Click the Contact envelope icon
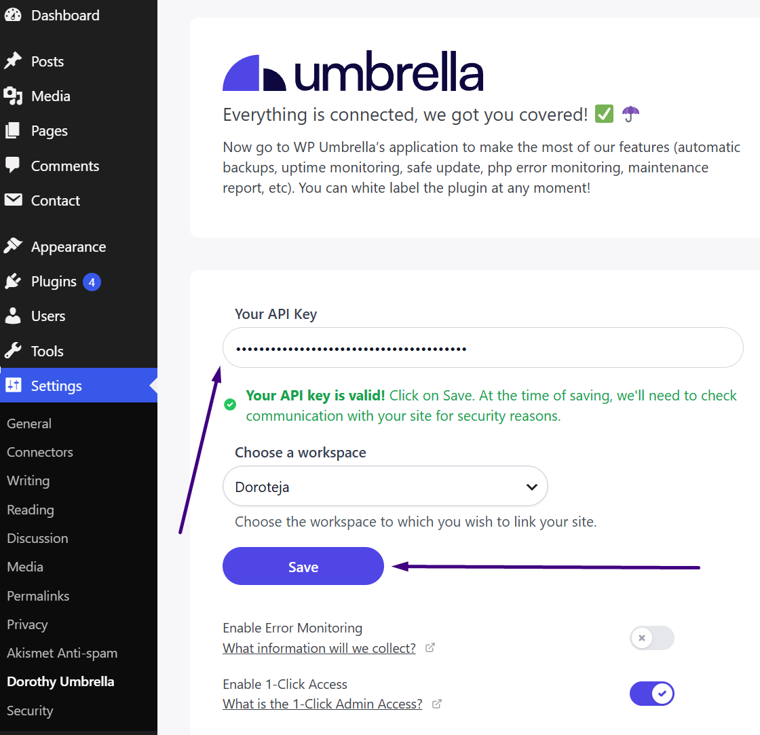The height and width of the screenshot is (735, 760). (x=13, y=200)
